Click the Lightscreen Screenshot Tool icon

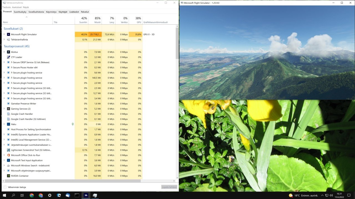9,150
